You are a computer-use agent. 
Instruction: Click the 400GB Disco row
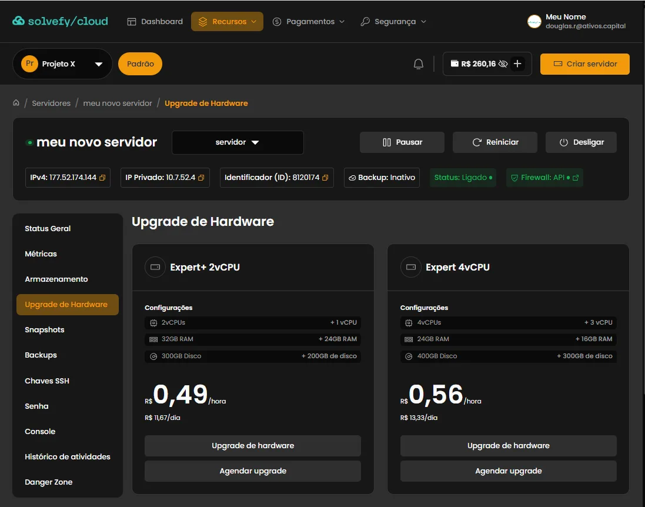point(509,356)
